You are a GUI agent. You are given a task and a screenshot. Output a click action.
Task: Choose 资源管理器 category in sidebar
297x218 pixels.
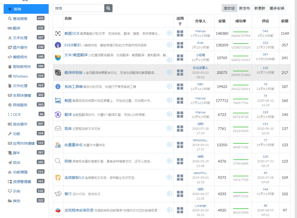(22, 182)
